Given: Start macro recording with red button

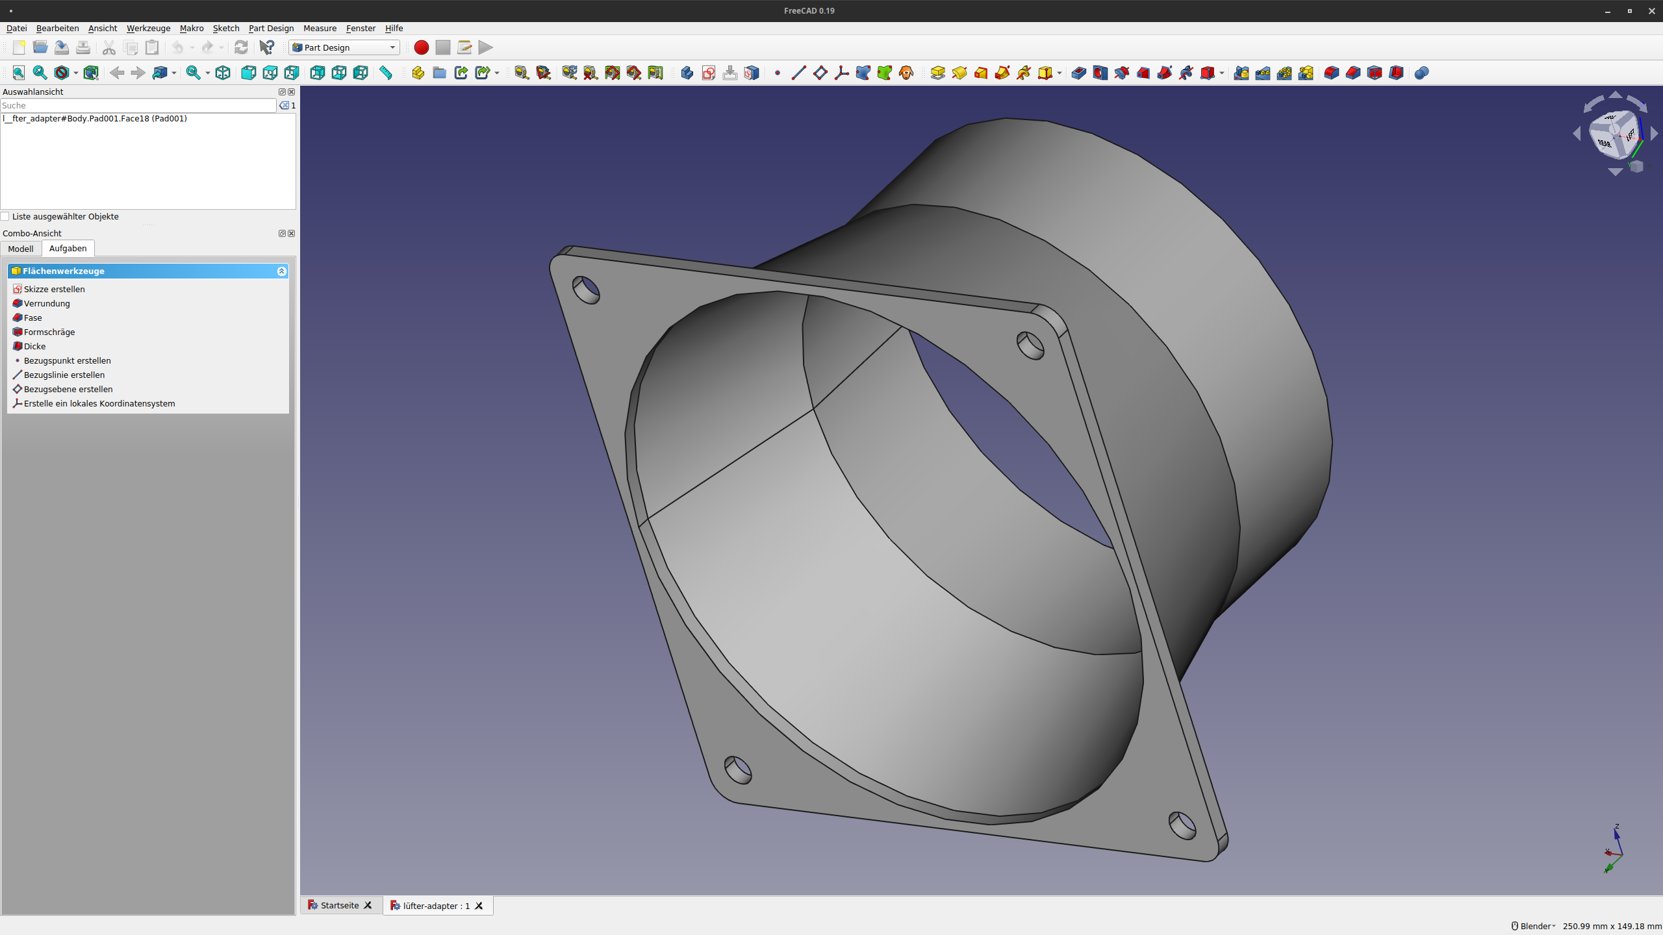Looking at the screenshot, I should coord(421,47).
